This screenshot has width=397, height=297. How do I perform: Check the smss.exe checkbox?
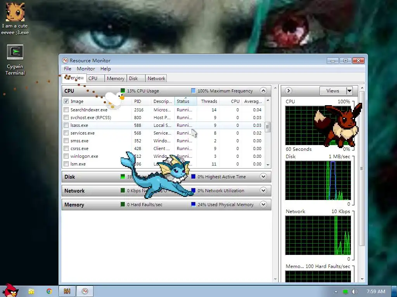tap(66, 141)
